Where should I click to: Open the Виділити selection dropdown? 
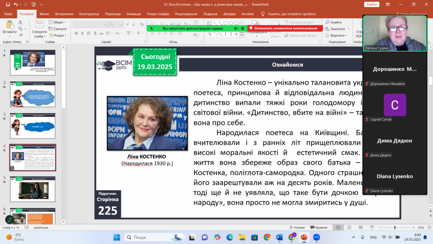[x=336, y=36]
